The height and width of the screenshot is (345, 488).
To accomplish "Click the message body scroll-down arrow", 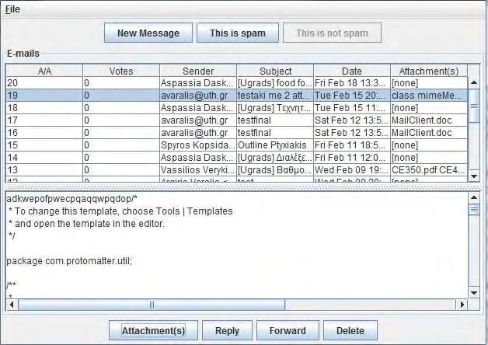I will tap(474, 293).
